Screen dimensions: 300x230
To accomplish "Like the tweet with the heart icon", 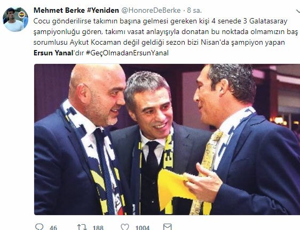I will (x=125, y=227).
